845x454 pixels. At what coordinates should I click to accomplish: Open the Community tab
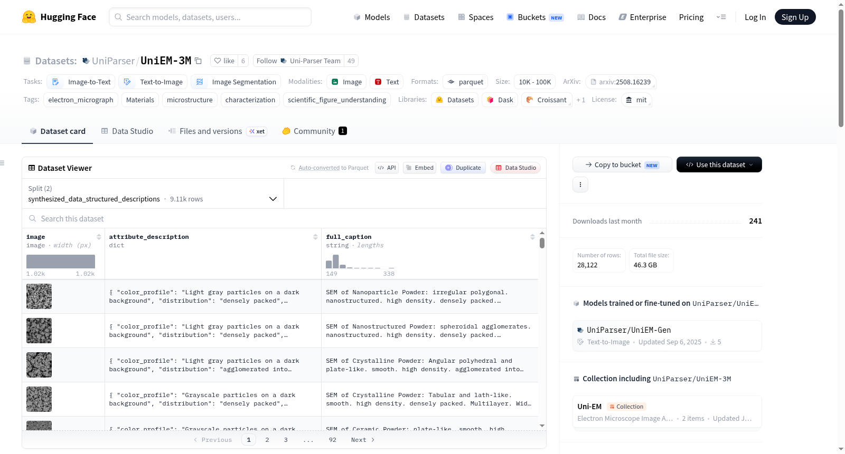[315, 131]
